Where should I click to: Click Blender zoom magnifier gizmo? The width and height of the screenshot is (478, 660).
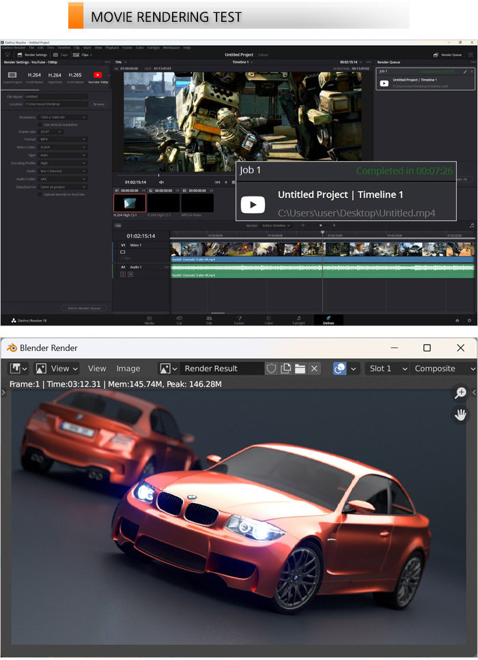(460, 392)
